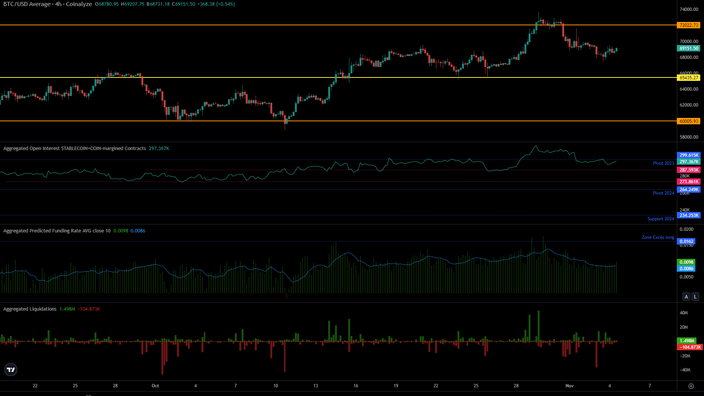Click the Oct date on time axis
Image resolution: width=704 pixels, height=396 pixels.
pos(155,386)
